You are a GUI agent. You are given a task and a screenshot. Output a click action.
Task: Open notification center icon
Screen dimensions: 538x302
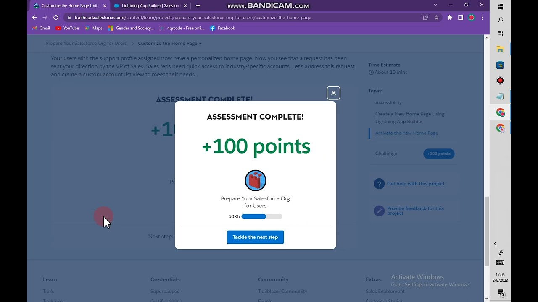(500, 293)
